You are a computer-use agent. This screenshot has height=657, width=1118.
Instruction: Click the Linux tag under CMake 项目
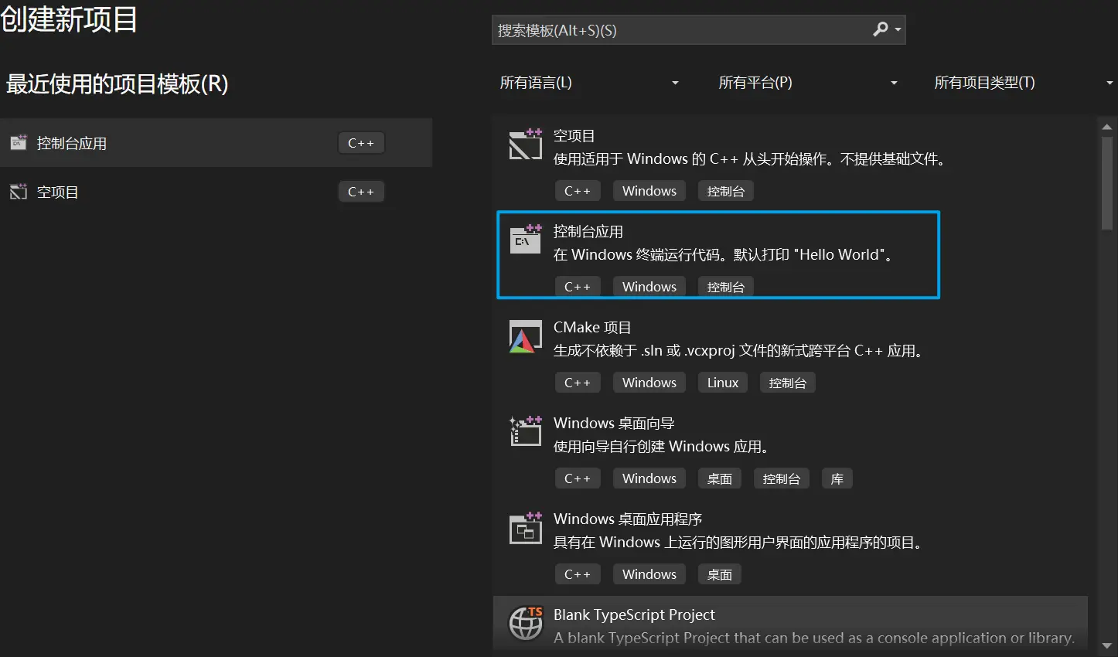[723, 383]
